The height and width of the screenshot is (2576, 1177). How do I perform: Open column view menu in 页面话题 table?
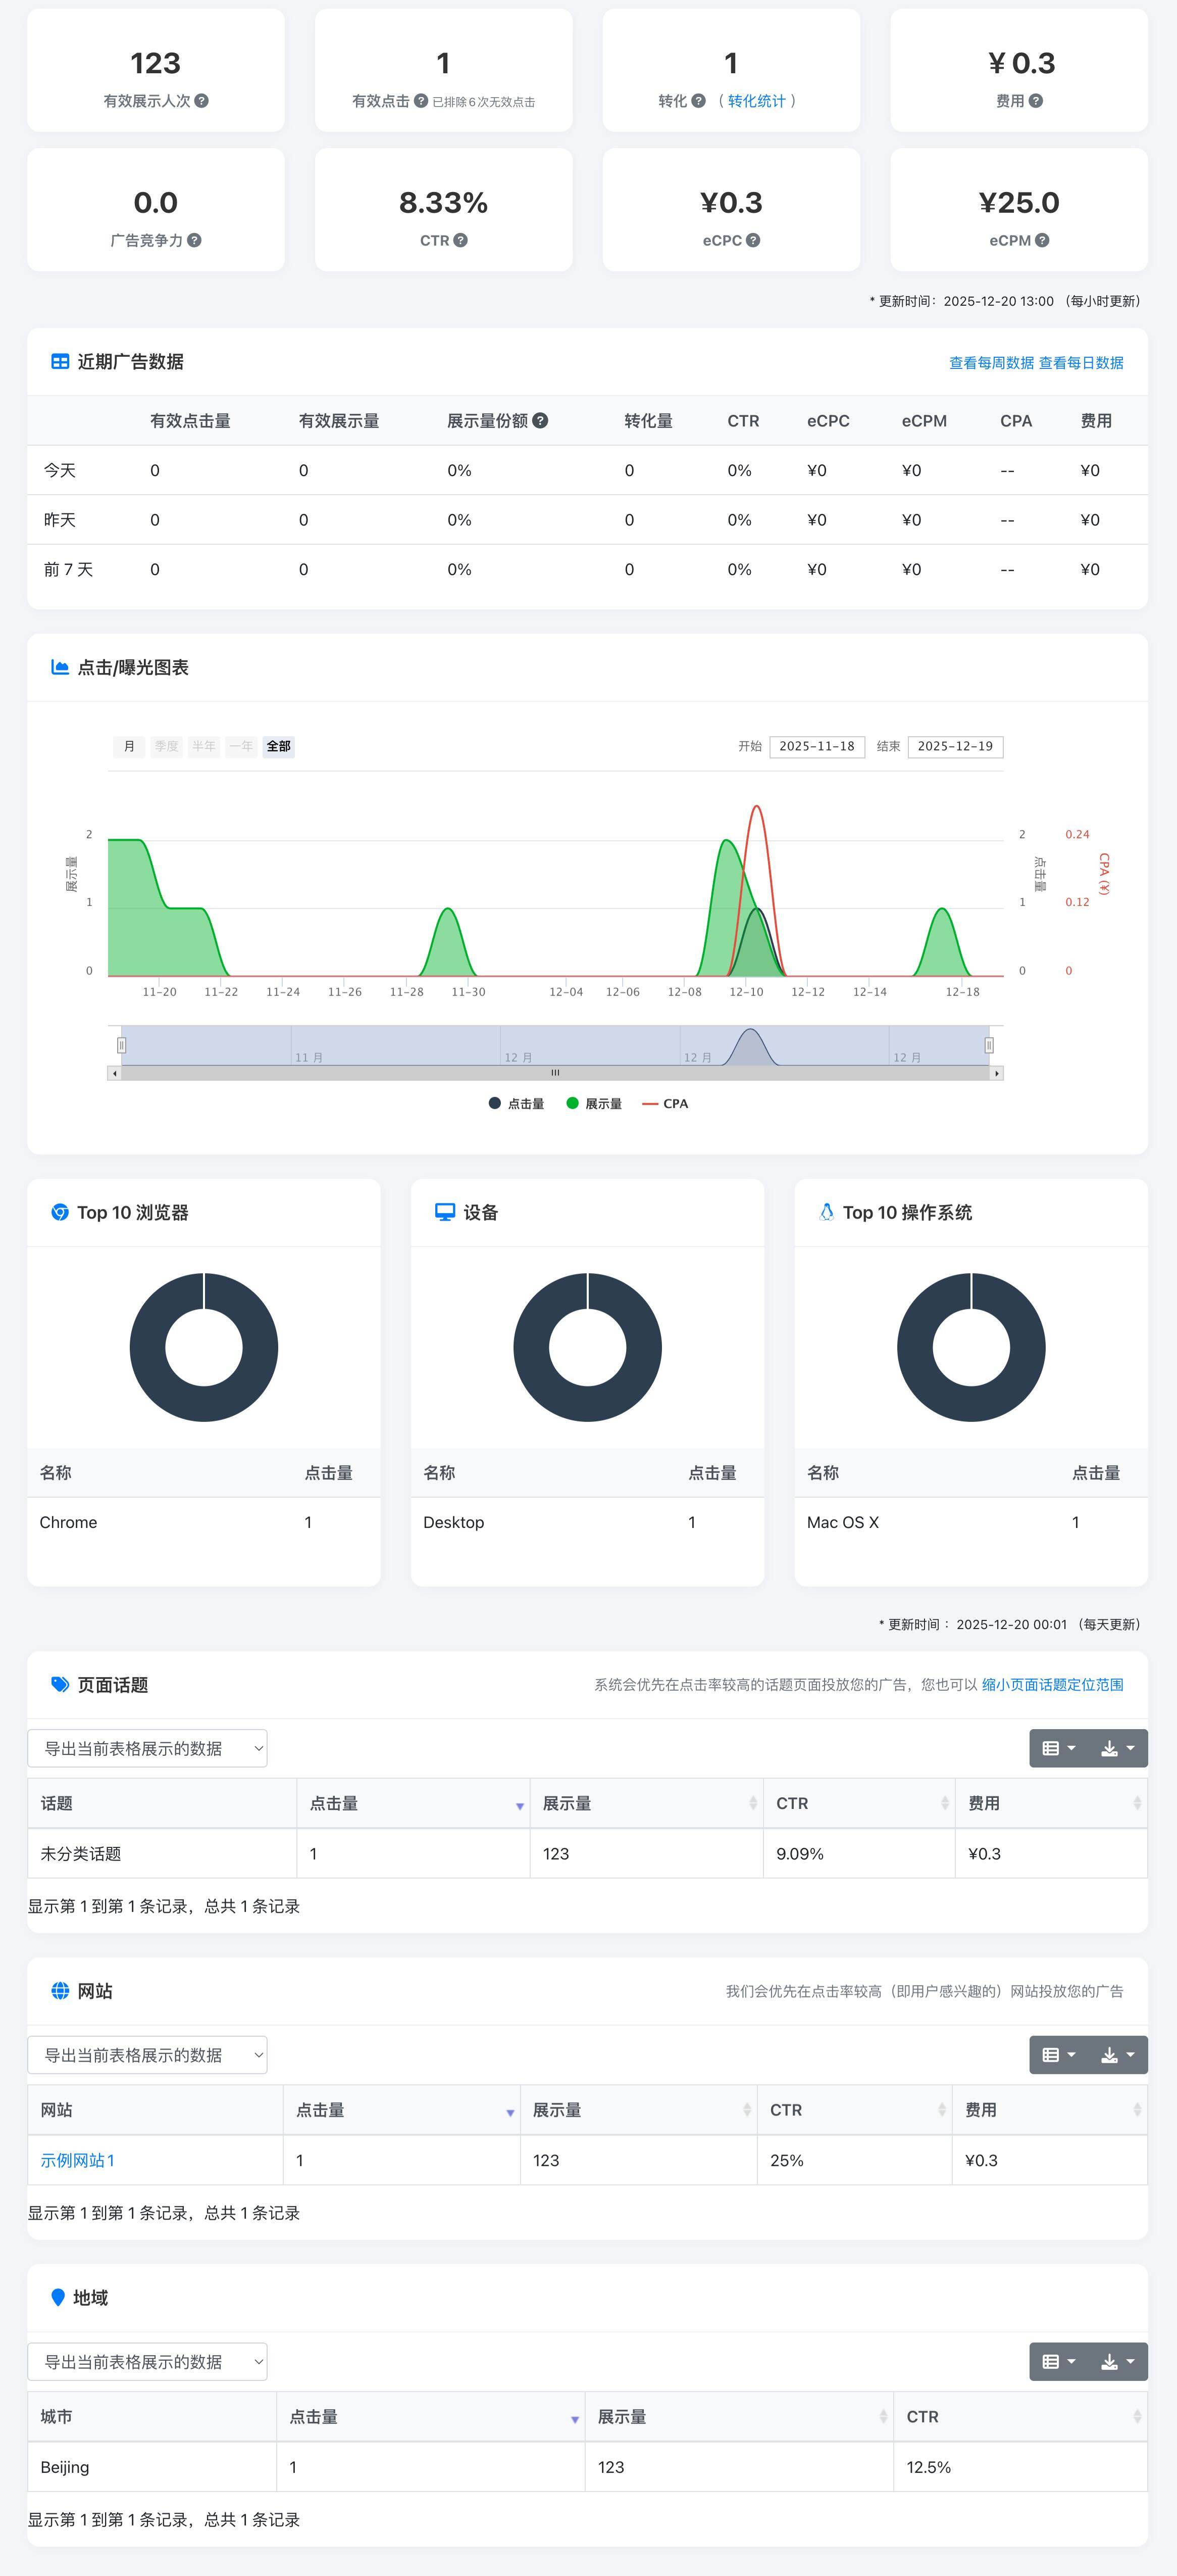click(1058, 1748)
